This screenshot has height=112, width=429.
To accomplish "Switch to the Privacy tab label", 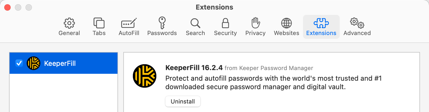I will tap(255, 33).
